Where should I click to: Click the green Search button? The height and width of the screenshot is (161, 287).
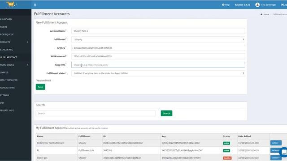point(166,113)
